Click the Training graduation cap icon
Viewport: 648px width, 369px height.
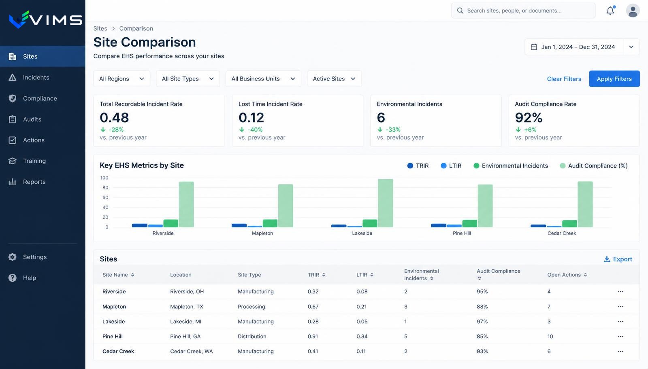[13, 161]
